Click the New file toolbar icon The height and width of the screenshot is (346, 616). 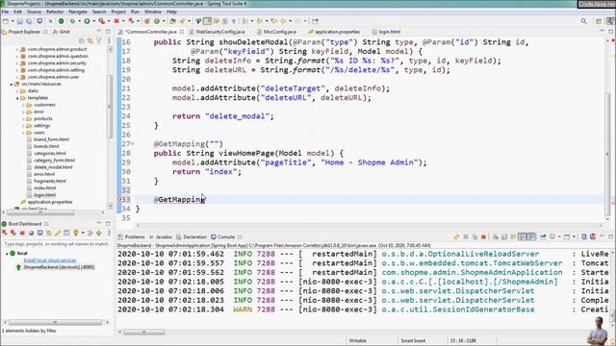pos(6,21)
